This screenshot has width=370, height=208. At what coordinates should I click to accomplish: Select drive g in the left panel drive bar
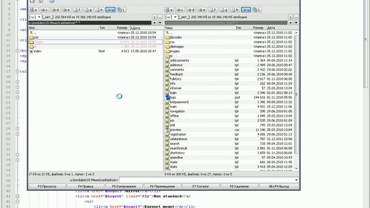88,10
